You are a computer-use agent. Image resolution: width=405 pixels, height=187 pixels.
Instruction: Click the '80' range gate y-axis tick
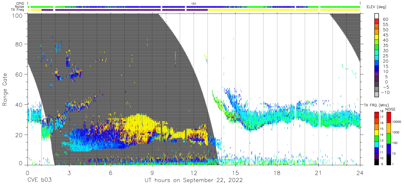19,44
